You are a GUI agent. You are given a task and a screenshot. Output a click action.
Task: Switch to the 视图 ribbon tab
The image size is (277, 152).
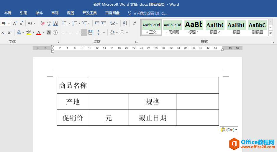click(71, 13)
